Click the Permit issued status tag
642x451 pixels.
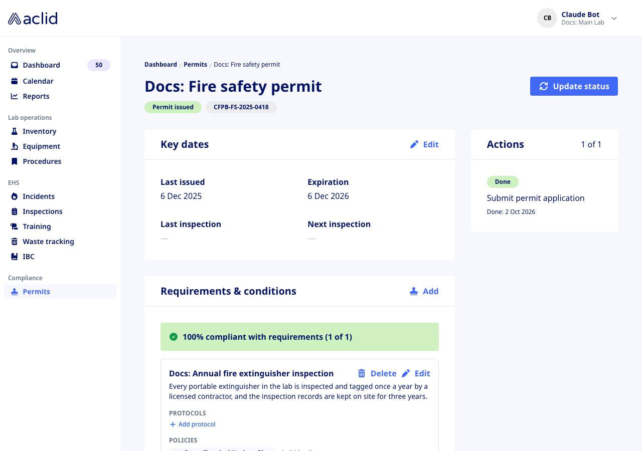pyautogui.click(x=173, y=107)
